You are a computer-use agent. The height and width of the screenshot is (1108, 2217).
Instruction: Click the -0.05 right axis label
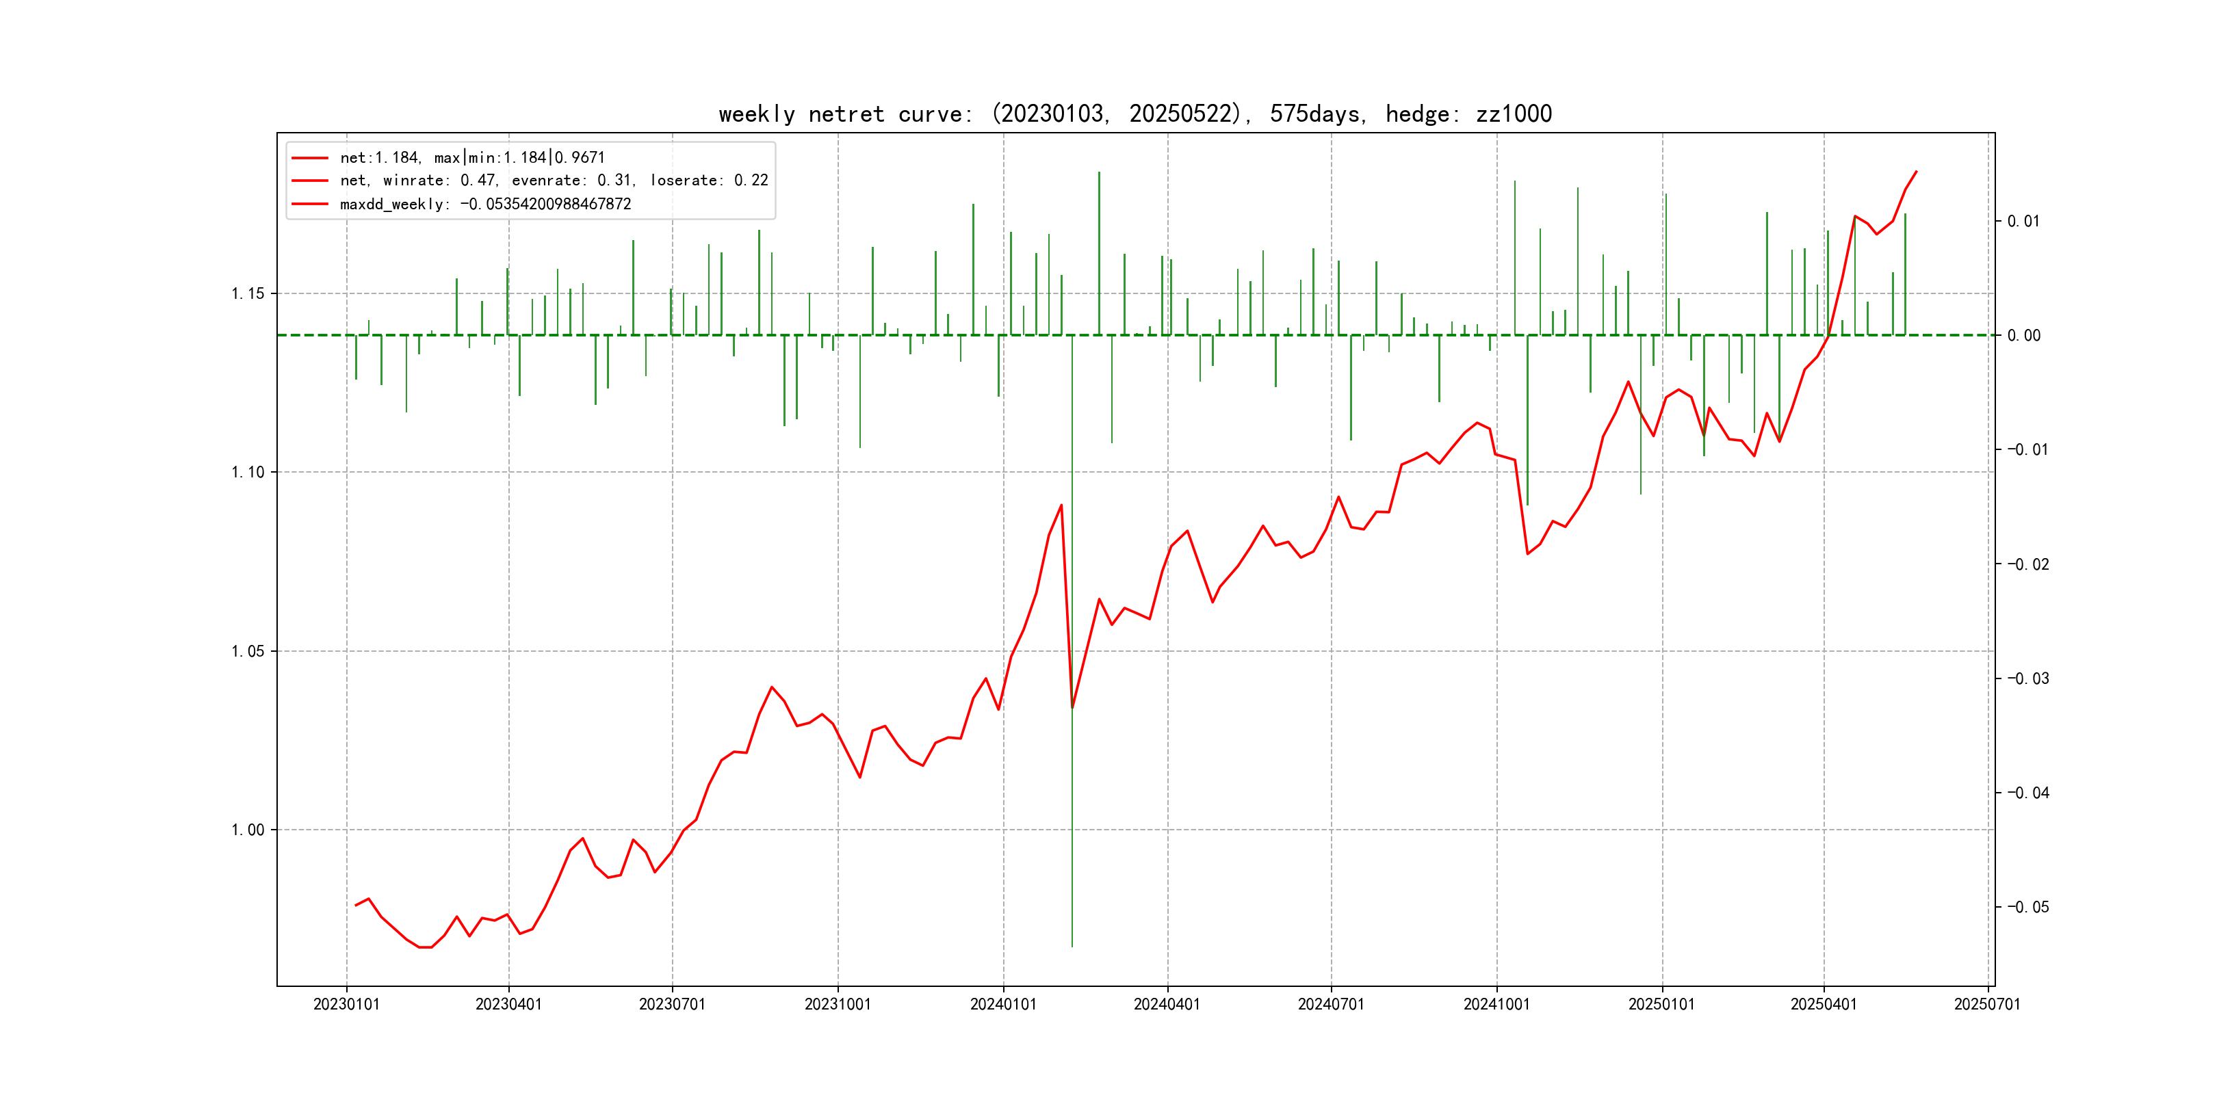(x=2027, y=908)
